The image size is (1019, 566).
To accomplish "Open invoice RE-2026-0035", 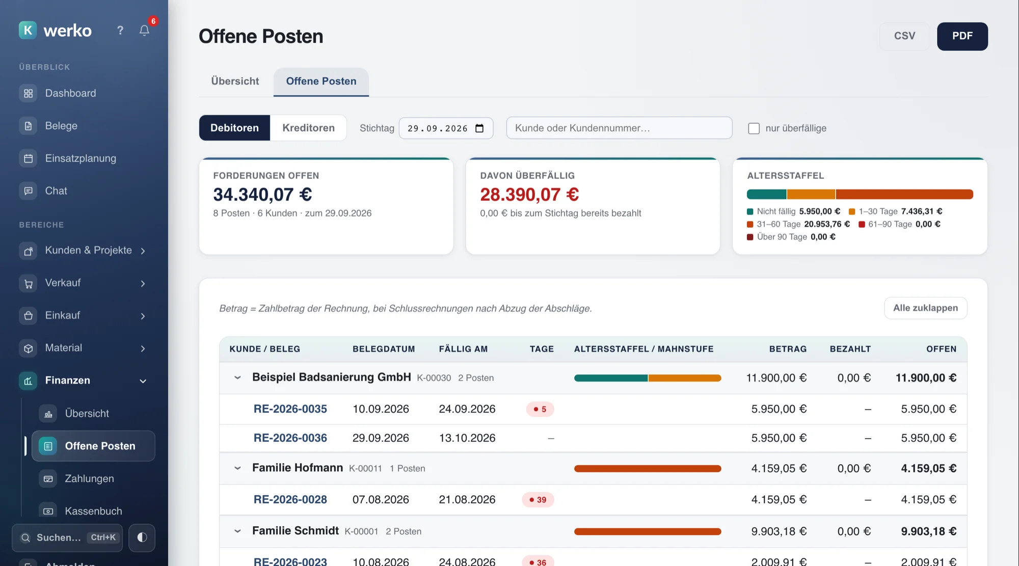I will [290, 409].
